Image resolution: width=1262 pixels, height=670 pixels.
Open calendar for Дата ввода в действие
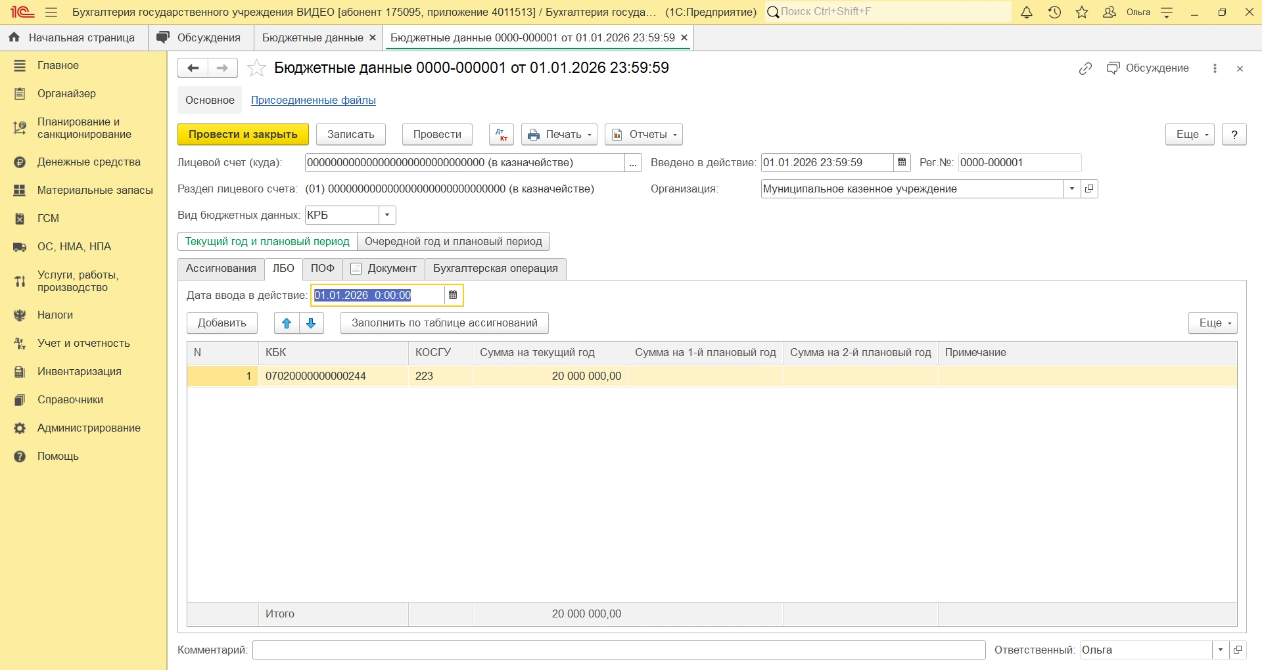tap(453, 296)
